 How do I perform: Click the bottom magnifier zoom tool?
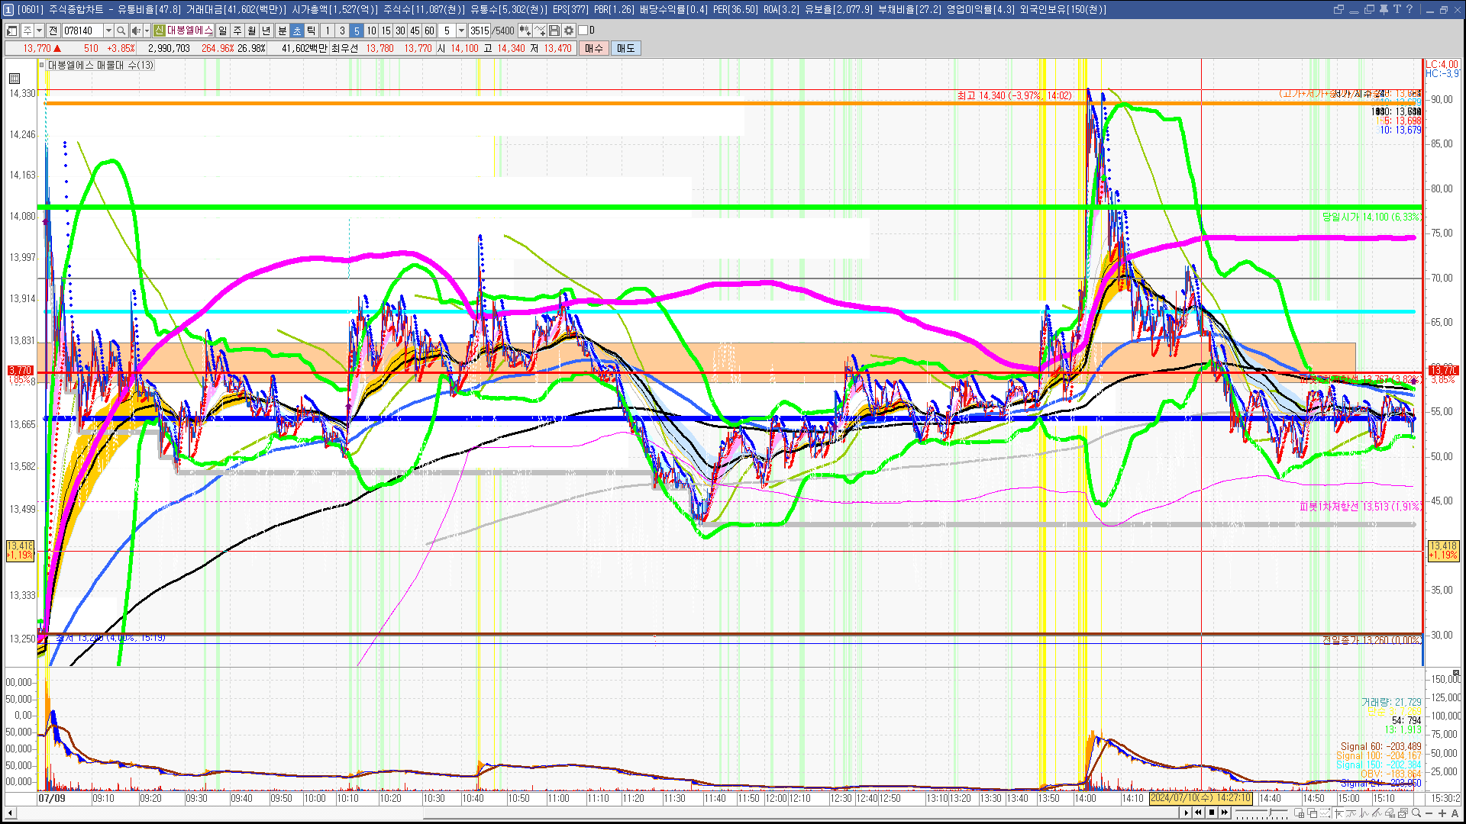click(x=1416, y=813)
